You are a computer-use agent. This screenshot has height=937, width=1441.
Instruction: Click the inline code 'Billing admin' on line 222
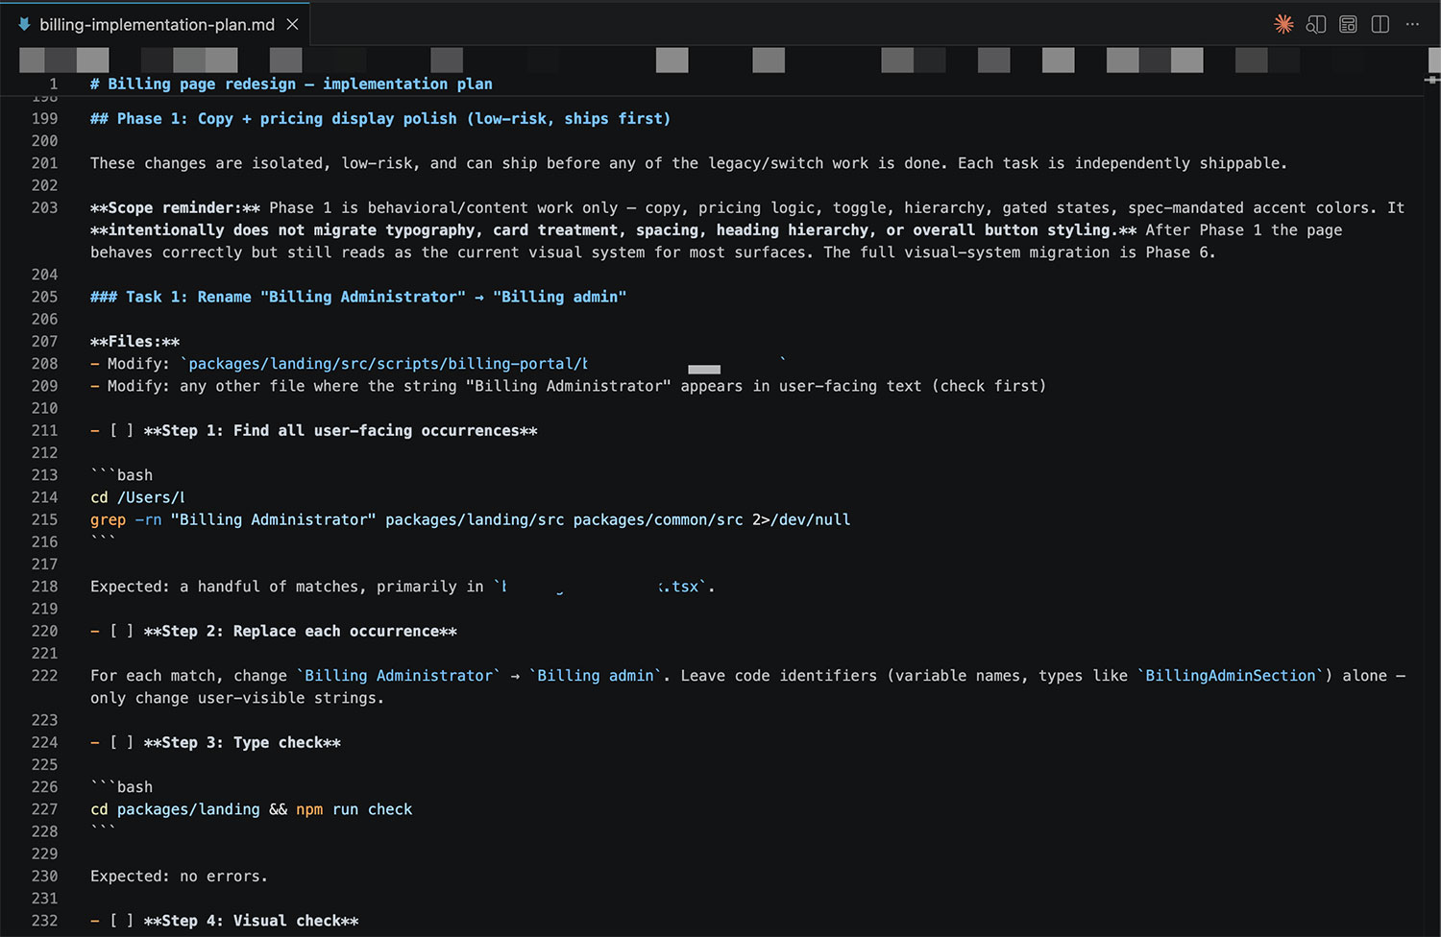point(596,676)
